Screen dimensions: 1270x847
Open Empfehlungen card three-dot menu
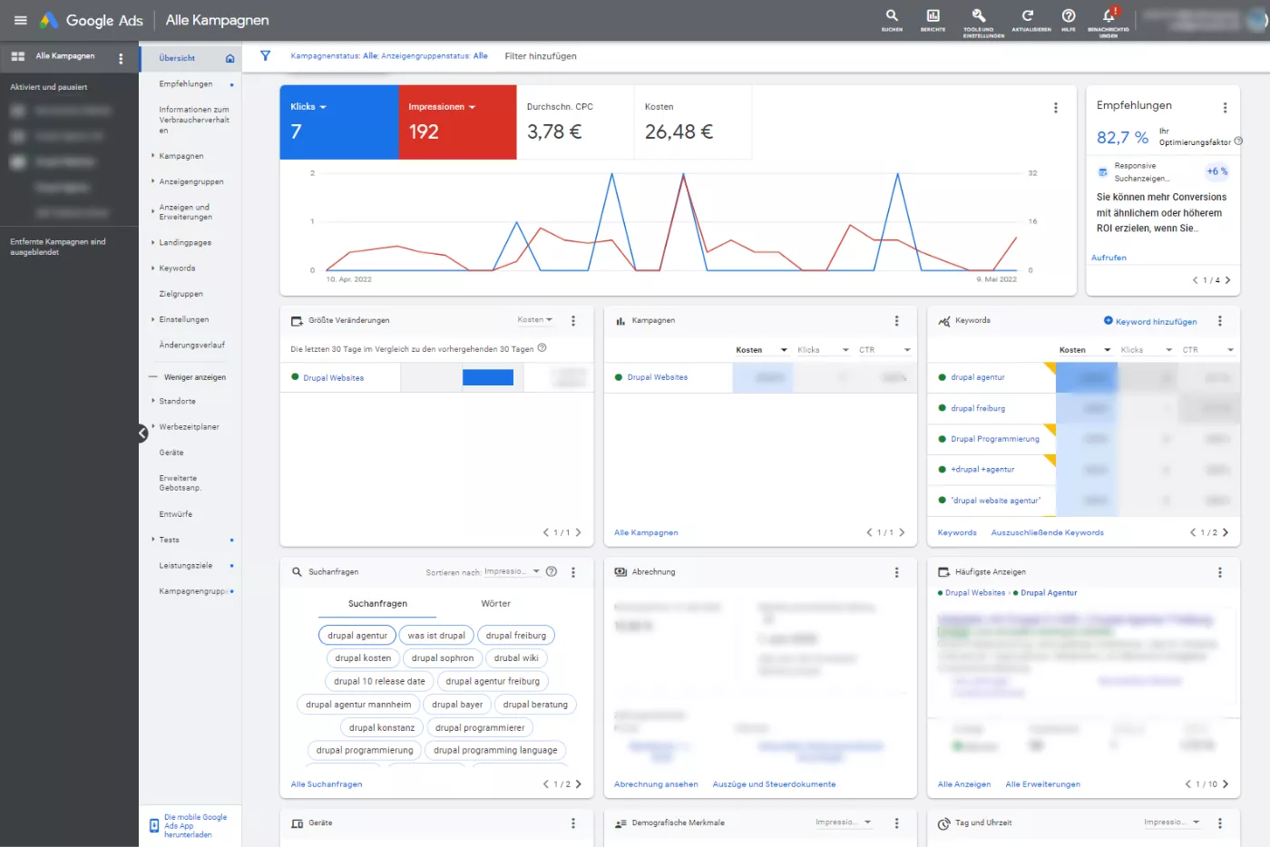pos(1225,107)
